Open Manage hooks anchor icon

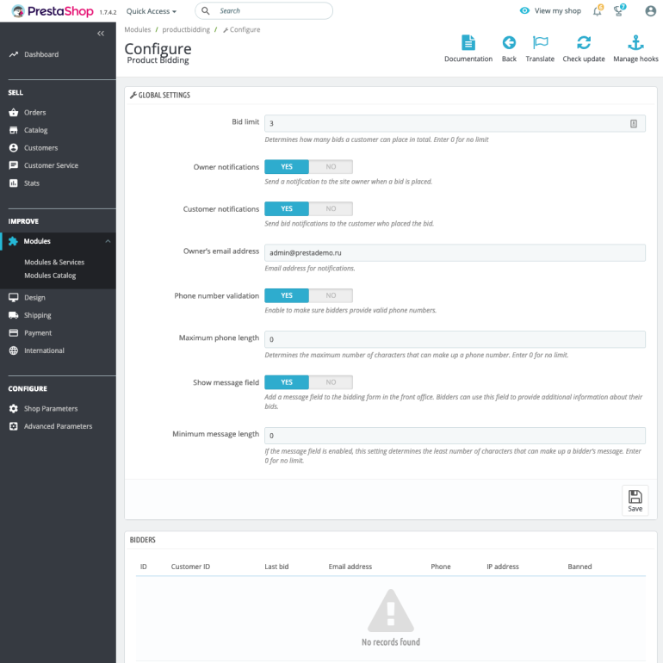635,43
